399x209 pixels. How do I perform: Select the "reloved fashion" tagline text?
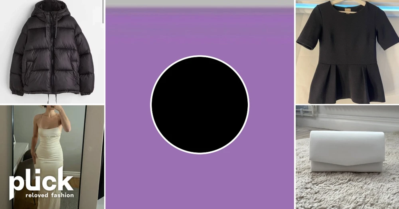coord(49,195)
